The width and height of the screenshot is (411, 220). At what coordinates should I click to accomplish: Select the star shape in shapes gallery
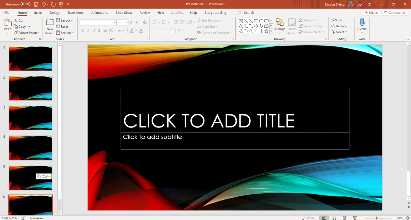266,31
